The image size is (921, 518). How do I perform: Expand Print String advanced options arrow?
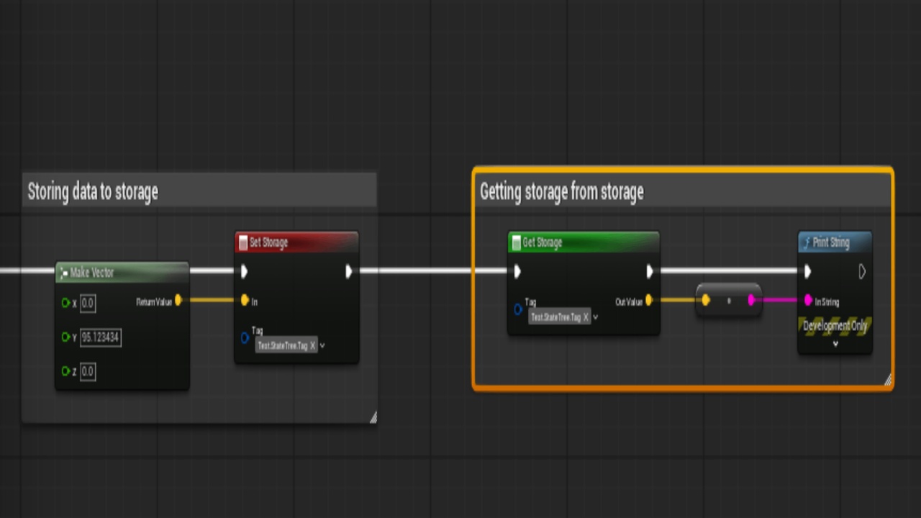tap(835, 344)
